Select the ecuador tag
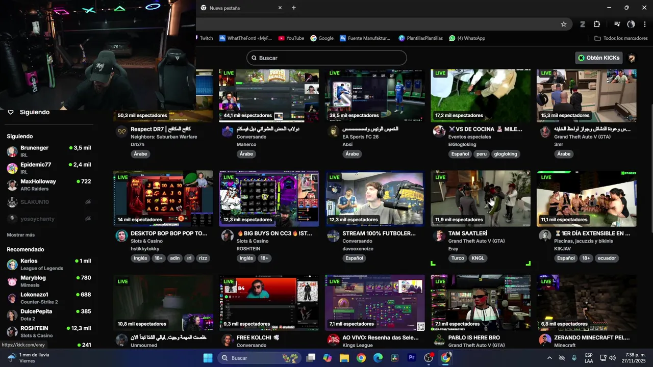This screenshot has height=367, width=653. tap(607, 258)
